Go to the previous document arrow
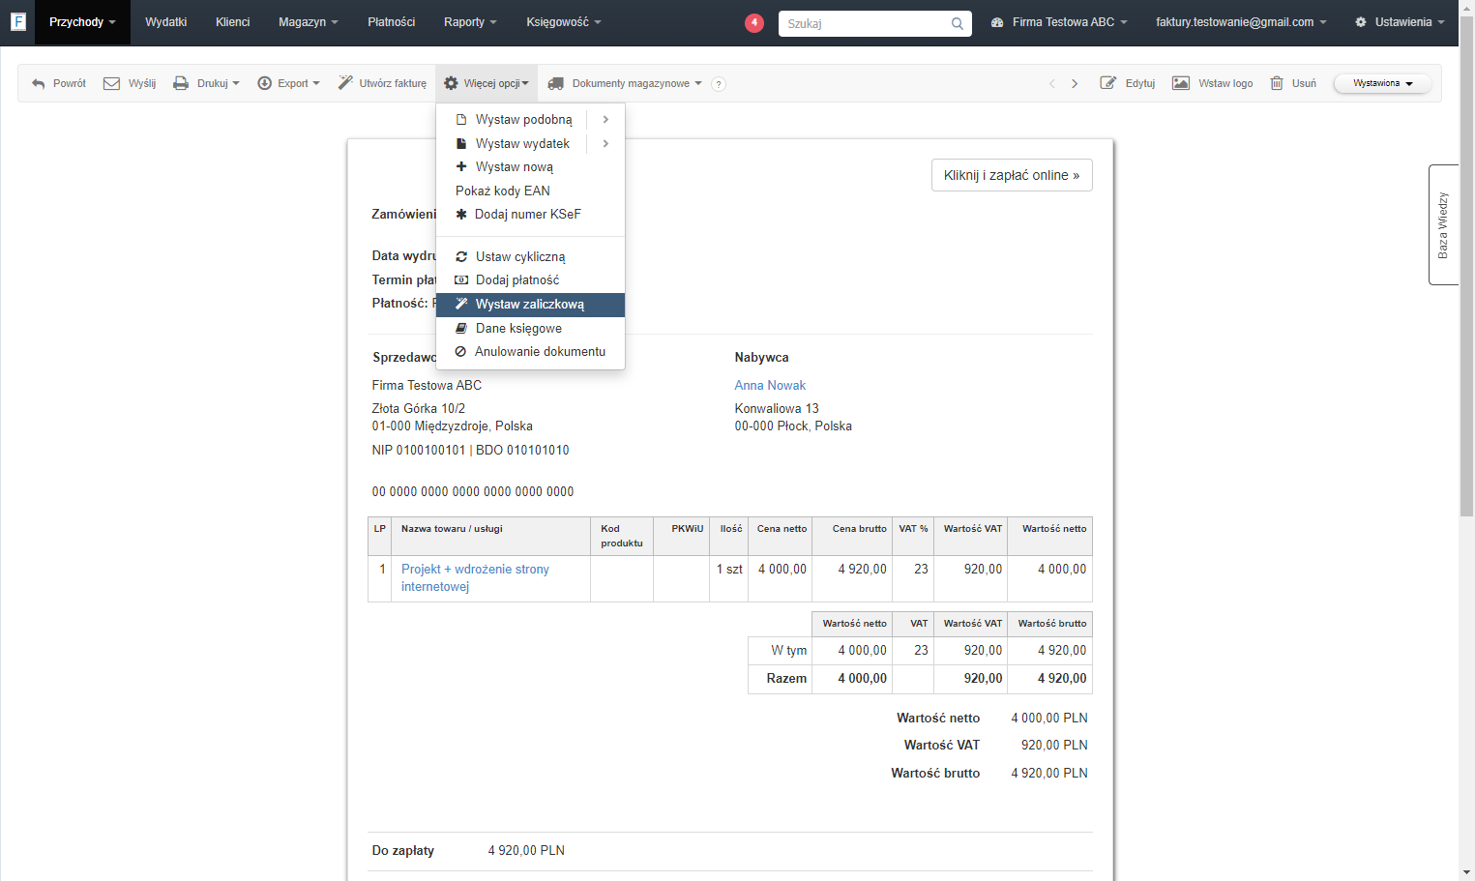Screen dimensions: 1475x881 click(1052, 84)
